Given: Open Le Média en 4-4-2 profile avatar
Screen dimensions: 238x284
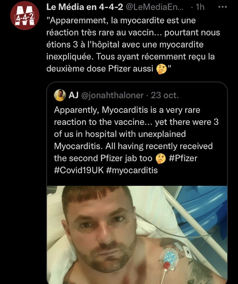Looking at the screenshot, I should (x=24, y=16).
